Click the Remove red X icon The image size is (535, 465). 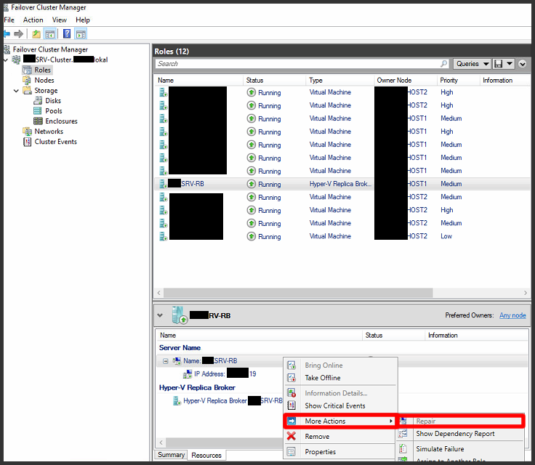point(291,436)
